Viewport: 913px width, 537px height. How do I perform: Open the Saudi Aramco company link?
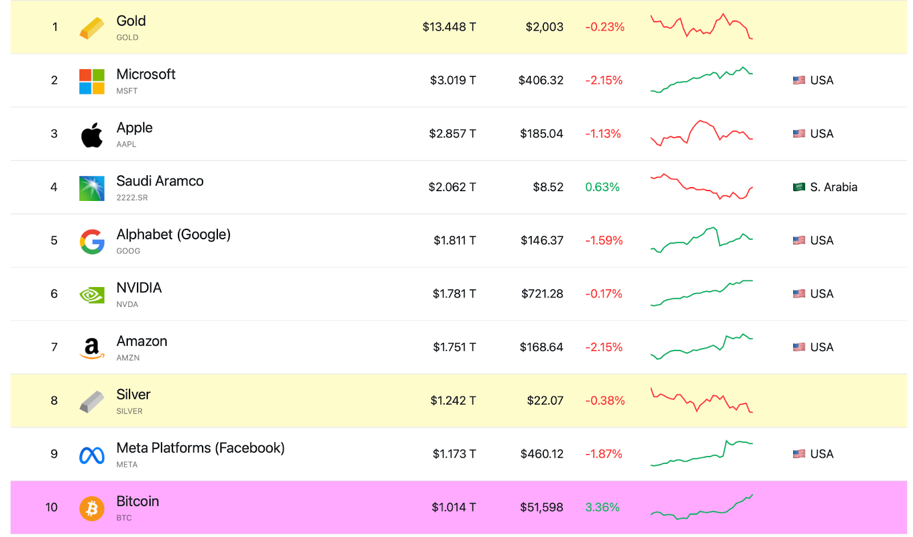click(160, 181)
